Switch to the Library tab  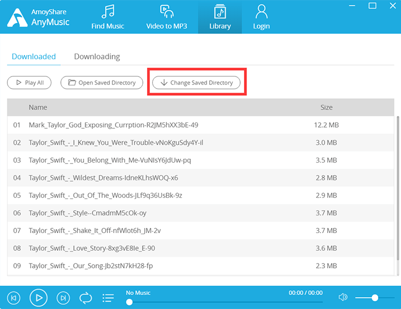click(x=220, y=17)
